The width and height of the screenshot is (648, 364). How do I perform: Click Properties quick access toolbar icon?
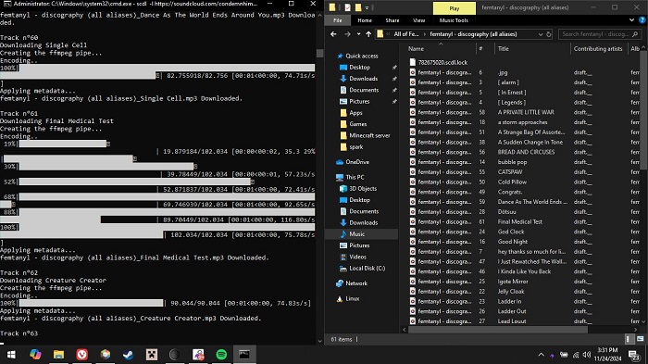point(347,7)
